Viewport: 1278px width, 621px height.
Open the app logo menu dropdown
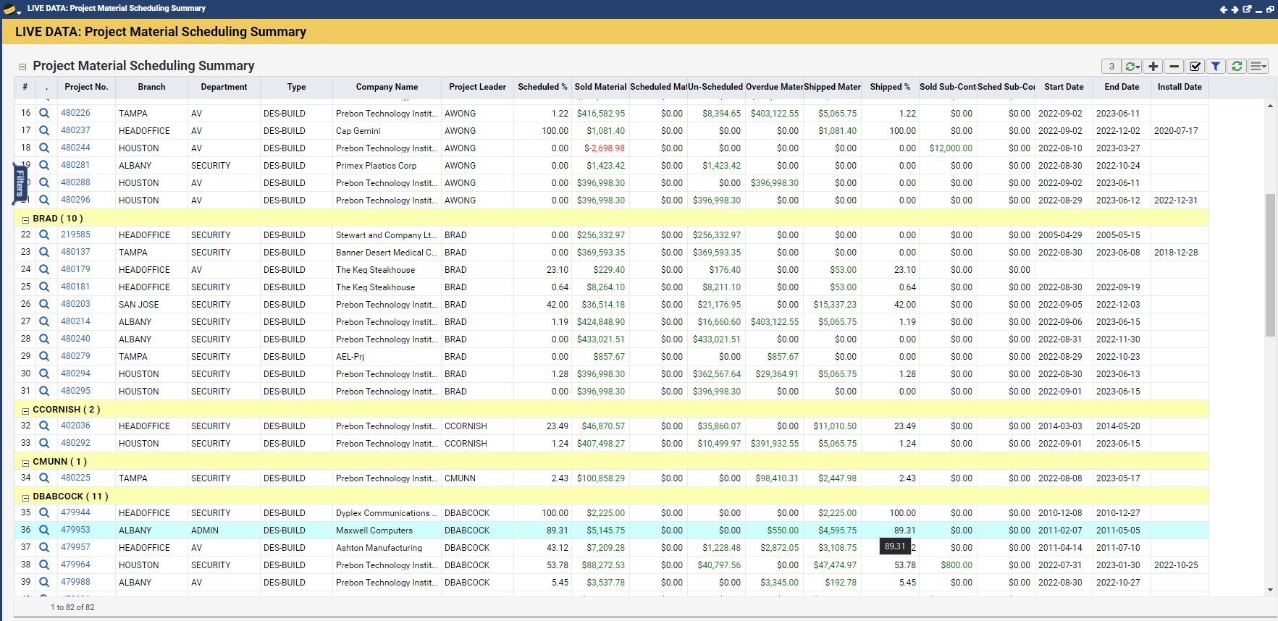point(12,9)
